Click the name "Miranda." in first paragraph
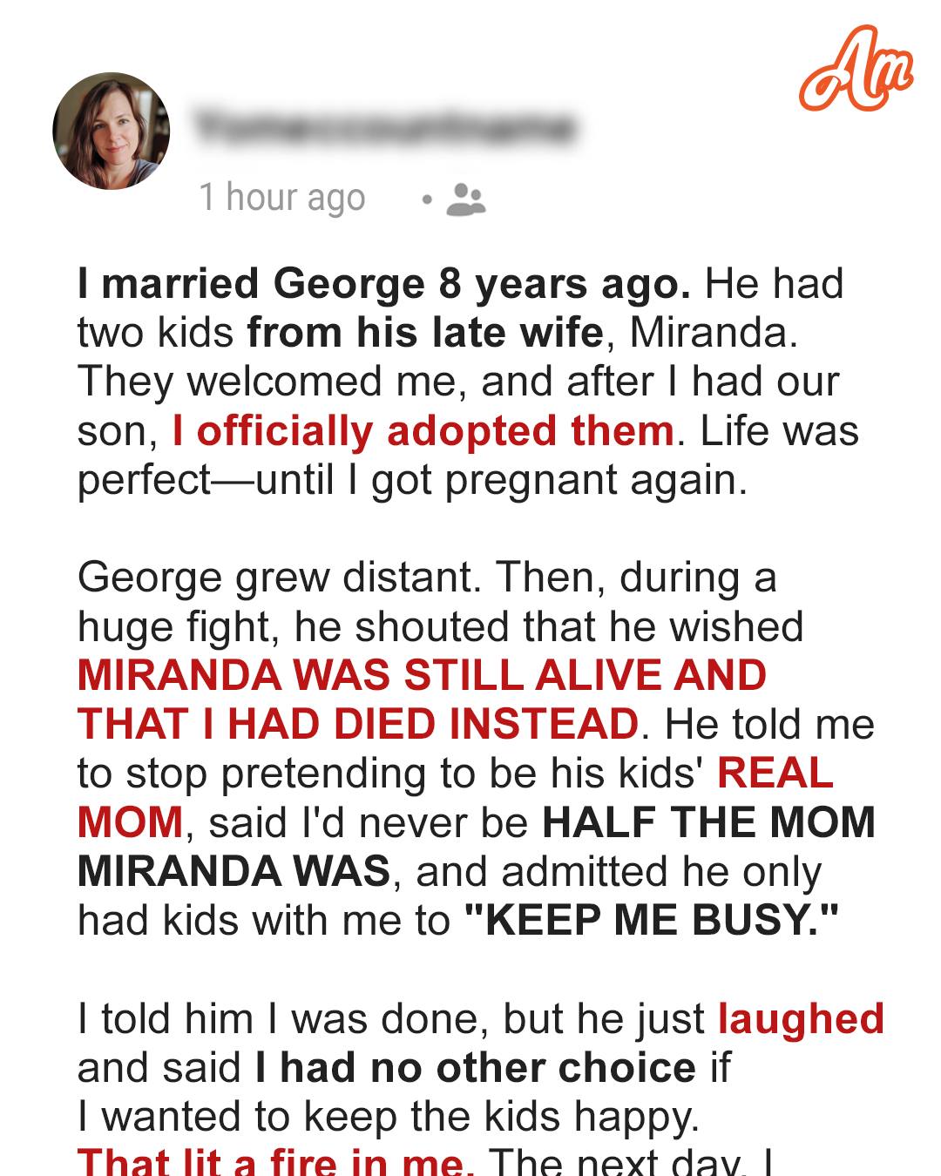 [714, 333]
